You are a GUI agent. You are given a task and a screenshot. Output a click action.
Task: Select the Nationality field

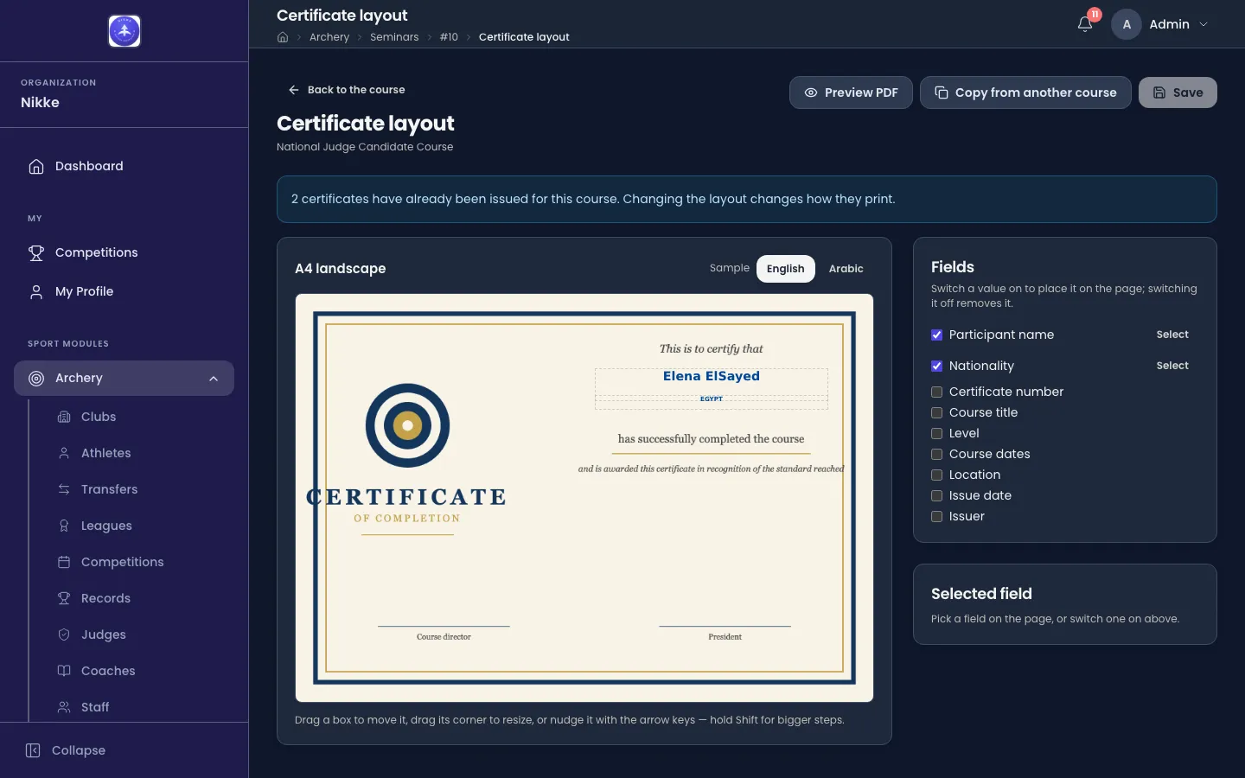[1172, 366]
